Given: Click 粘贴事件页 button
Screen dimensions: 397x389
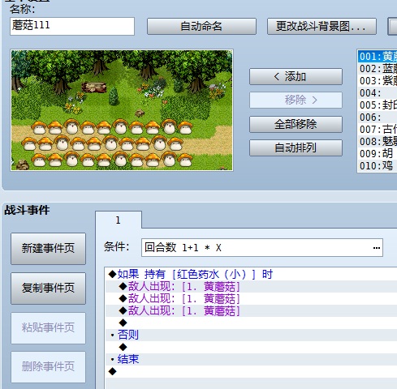Looking at the screenshot, I should click(x=48, y=328).
